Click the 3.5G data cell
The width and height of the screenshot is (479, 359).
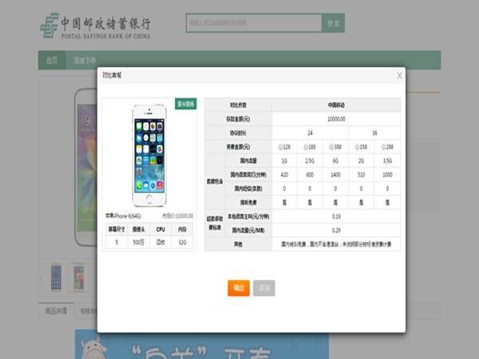[x=387, y=161]
